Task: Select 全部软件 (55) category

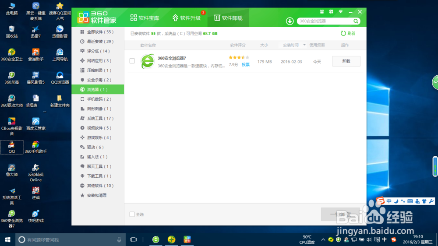Action: [x=98, y=32]
